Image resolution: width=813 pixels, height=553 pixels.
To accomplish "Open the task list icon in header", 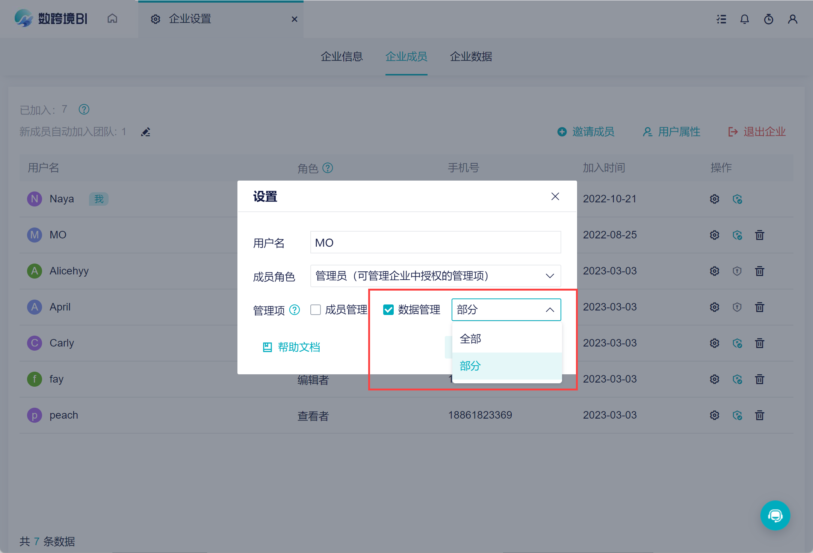I will click(x=721, y=19).
